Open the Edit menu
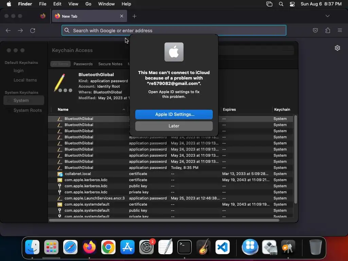 [x=57, y=4]
